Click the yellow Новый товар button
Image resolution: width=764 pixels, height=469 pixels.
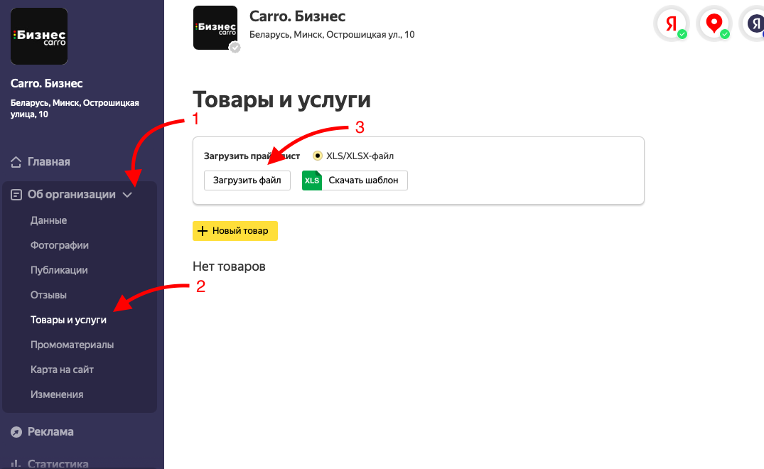point(235,231)
